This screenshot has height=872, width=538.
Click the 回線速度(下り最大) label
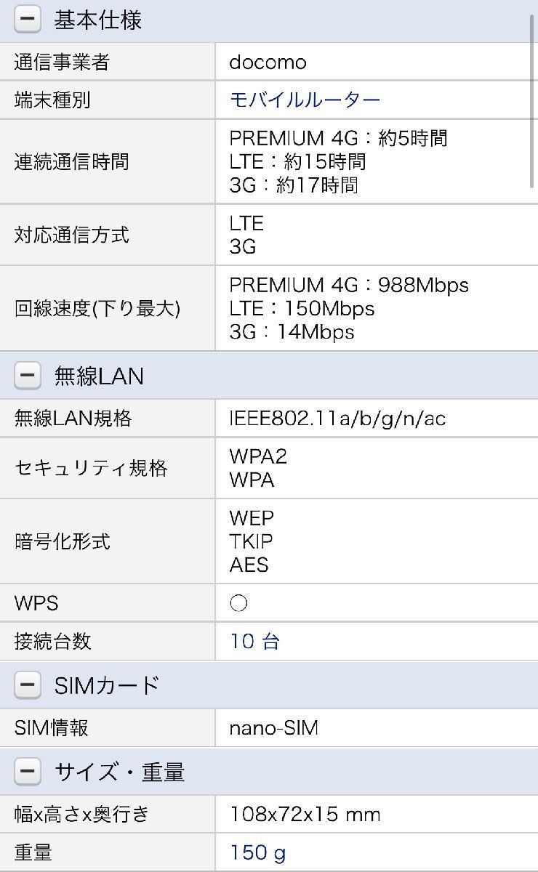pos(97,308)
